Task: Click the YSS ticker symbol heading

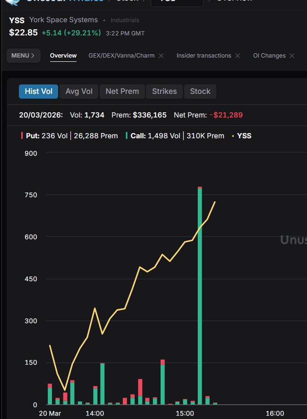Action: pos(17,20)
